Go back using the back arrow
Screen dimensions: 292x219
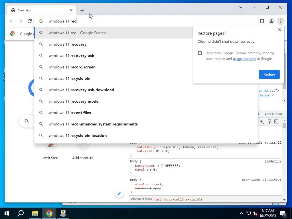11,21
